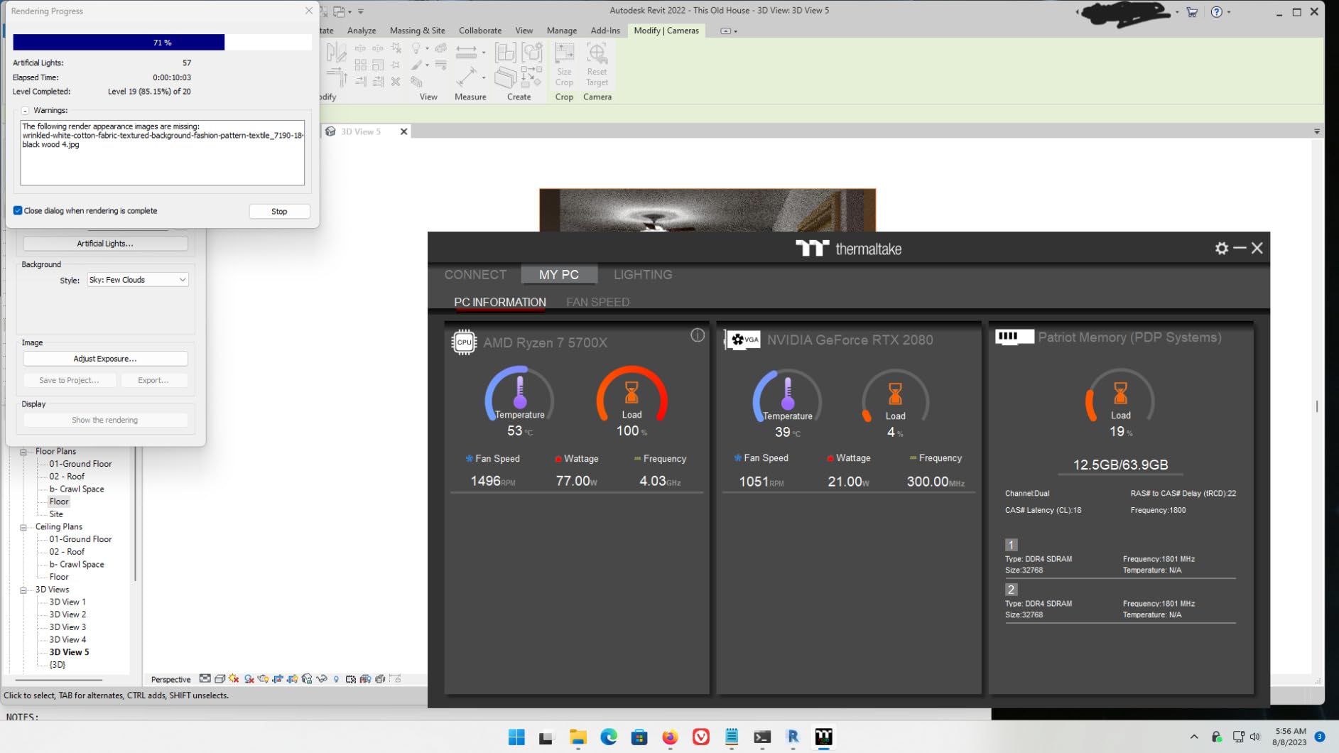Click the CPU info circle icon
The width and height of the screenshot is (1339, 753).
click(x=698, y=335)
